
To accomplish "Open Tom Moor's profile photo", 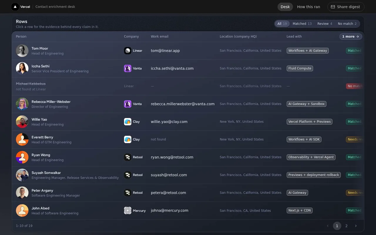I will point(22,51).
